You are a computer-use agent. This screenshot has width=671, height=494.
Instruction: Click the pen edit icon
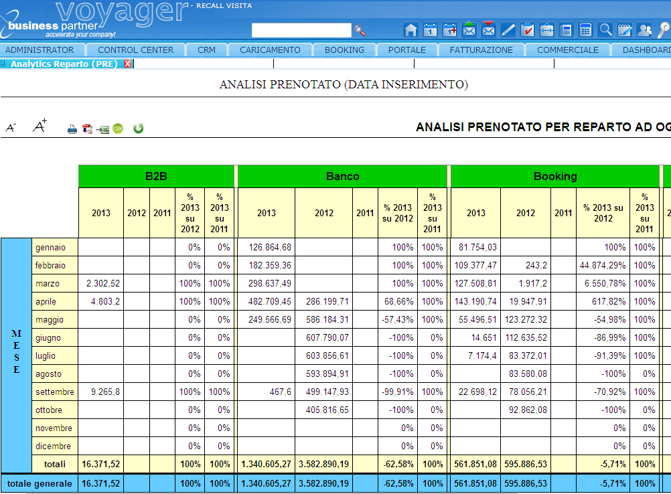[508, 30]
